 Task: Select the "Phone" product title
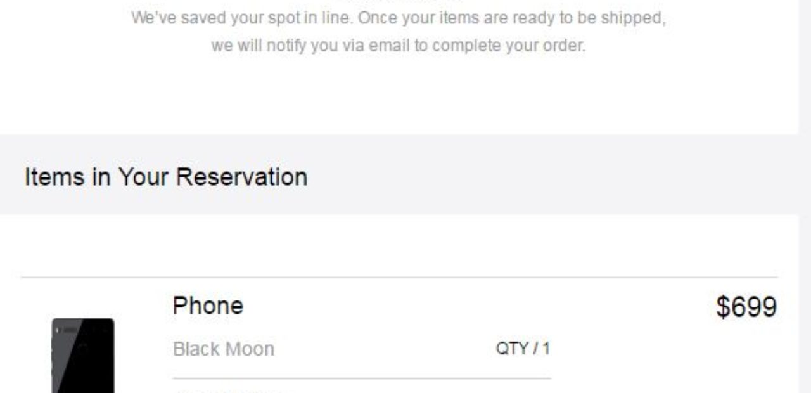point(208,306)
